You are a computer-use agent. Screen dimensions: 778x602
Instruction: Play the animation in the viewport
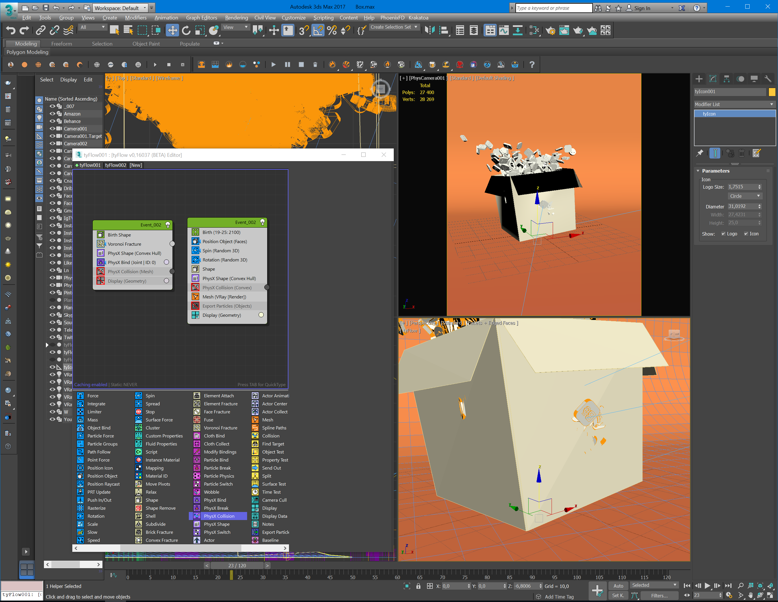pos(707,586)
